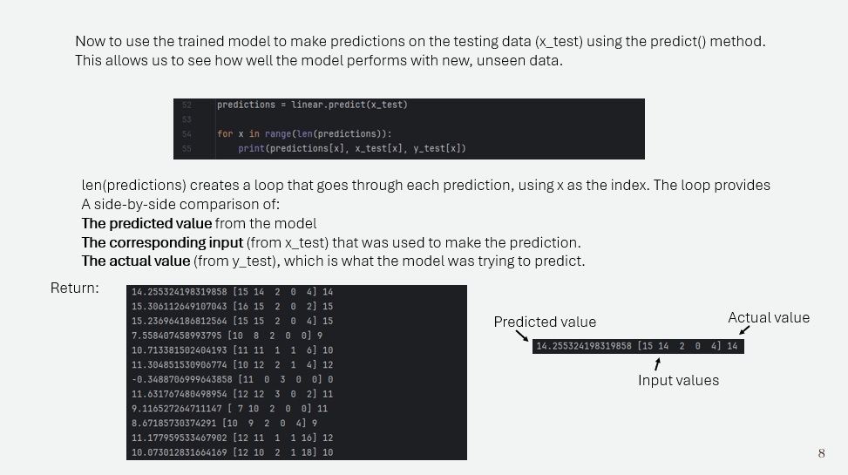Click the linear.predict(x_test) code line
This screenshot has height=475, width=848.
click(312, 105)
